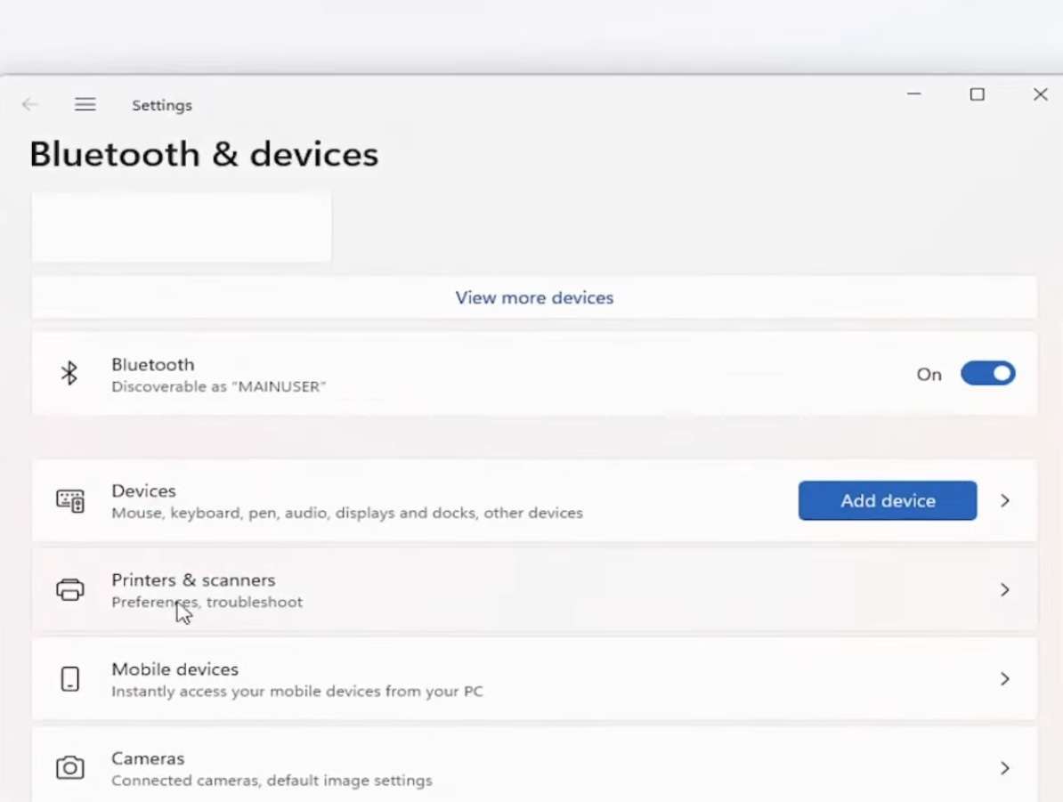1063x802 pixels.
Task: Click the Settings window title text
Action: (x=162, y=105)
